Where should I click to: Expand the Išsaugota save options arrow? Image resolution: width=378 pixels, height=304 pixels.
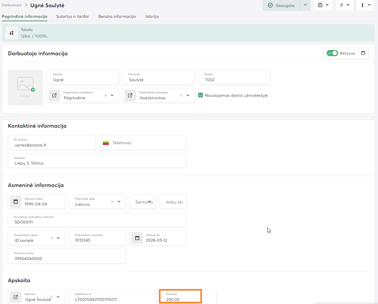(305, 5)
